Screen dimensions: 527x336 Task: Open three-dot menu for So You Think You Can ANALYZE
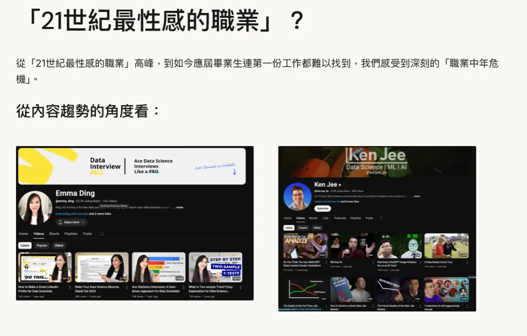point(326,262)
